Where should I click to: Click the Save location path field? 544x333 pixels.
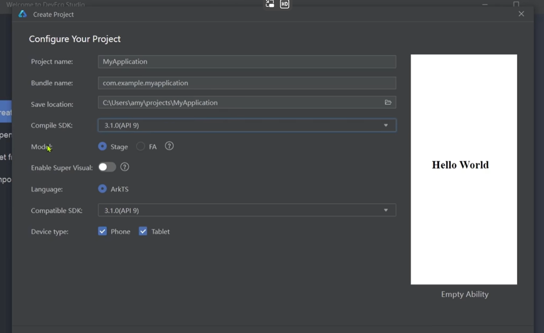click(239, 103)
